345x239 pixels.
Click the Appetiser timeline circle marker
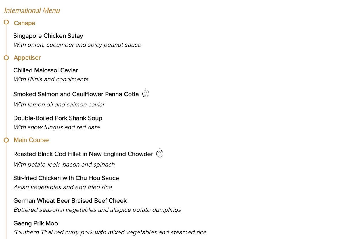point(6,58)
